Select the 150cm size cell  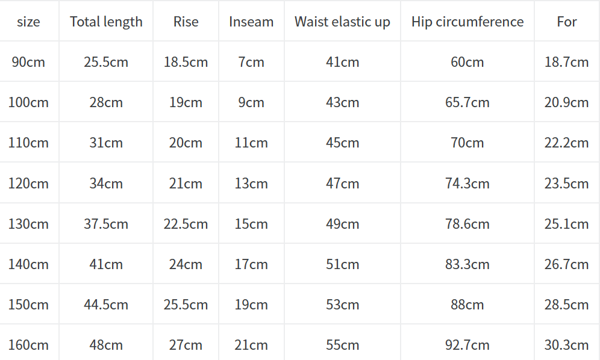coord(28,305)
